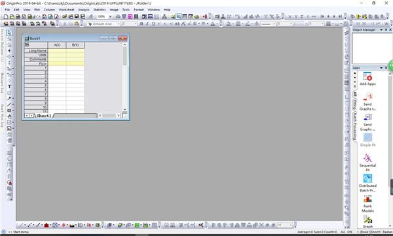Select the Text tool
Screen dimensions: 393x236
click(9, 86)
